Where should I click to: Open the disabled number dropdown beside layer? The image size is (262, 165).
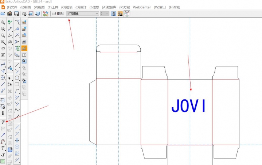(104, 14)
